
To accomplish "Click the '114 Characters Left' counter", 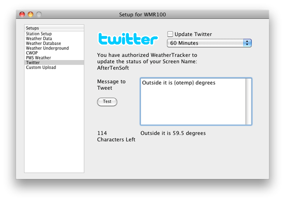I will [116, 136].
